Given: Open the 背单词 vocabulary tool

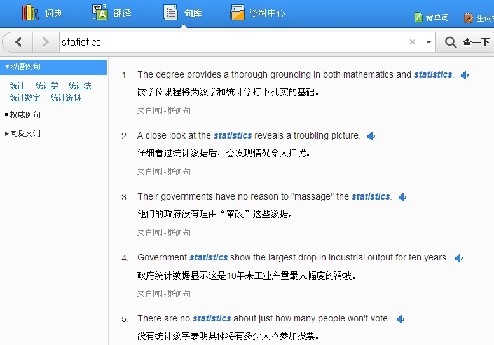Looking at the screenshot, I should click(x=432, y=17).
